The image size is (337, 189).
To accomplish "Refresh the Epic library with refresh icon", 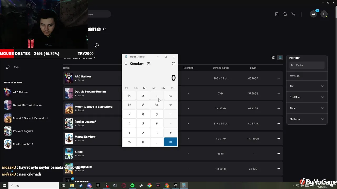I will pos(105,29).
